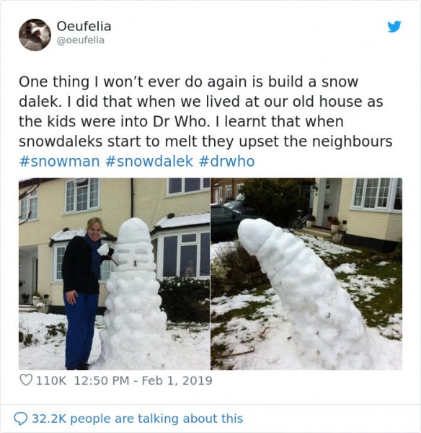Click the 110K likes count
Screen dimensions: 421x433
click(x=51, y=380)
